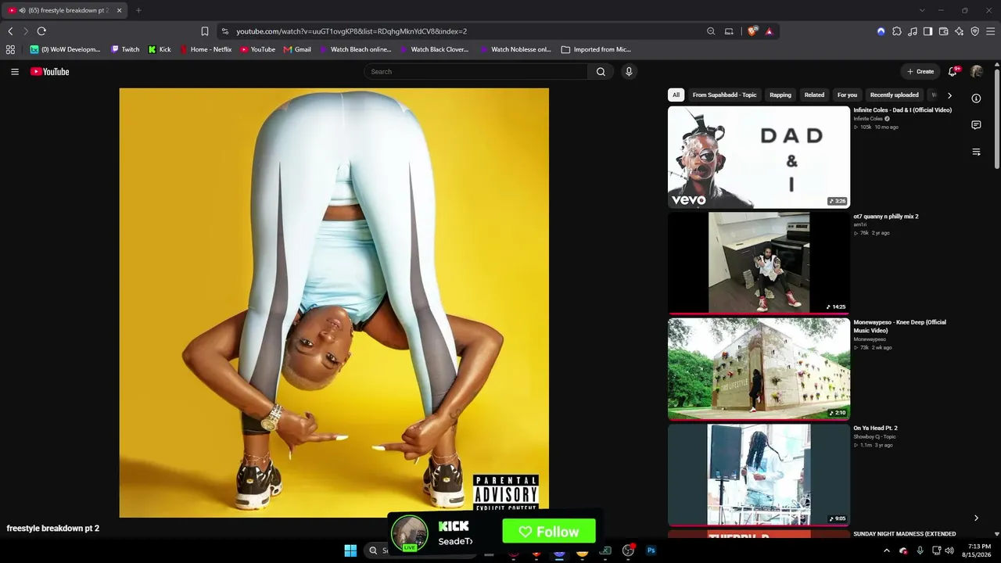Screen dimensions: 1001x563
Task: Zoom control magnifier in address bar
Action: [x=711, y=31]
